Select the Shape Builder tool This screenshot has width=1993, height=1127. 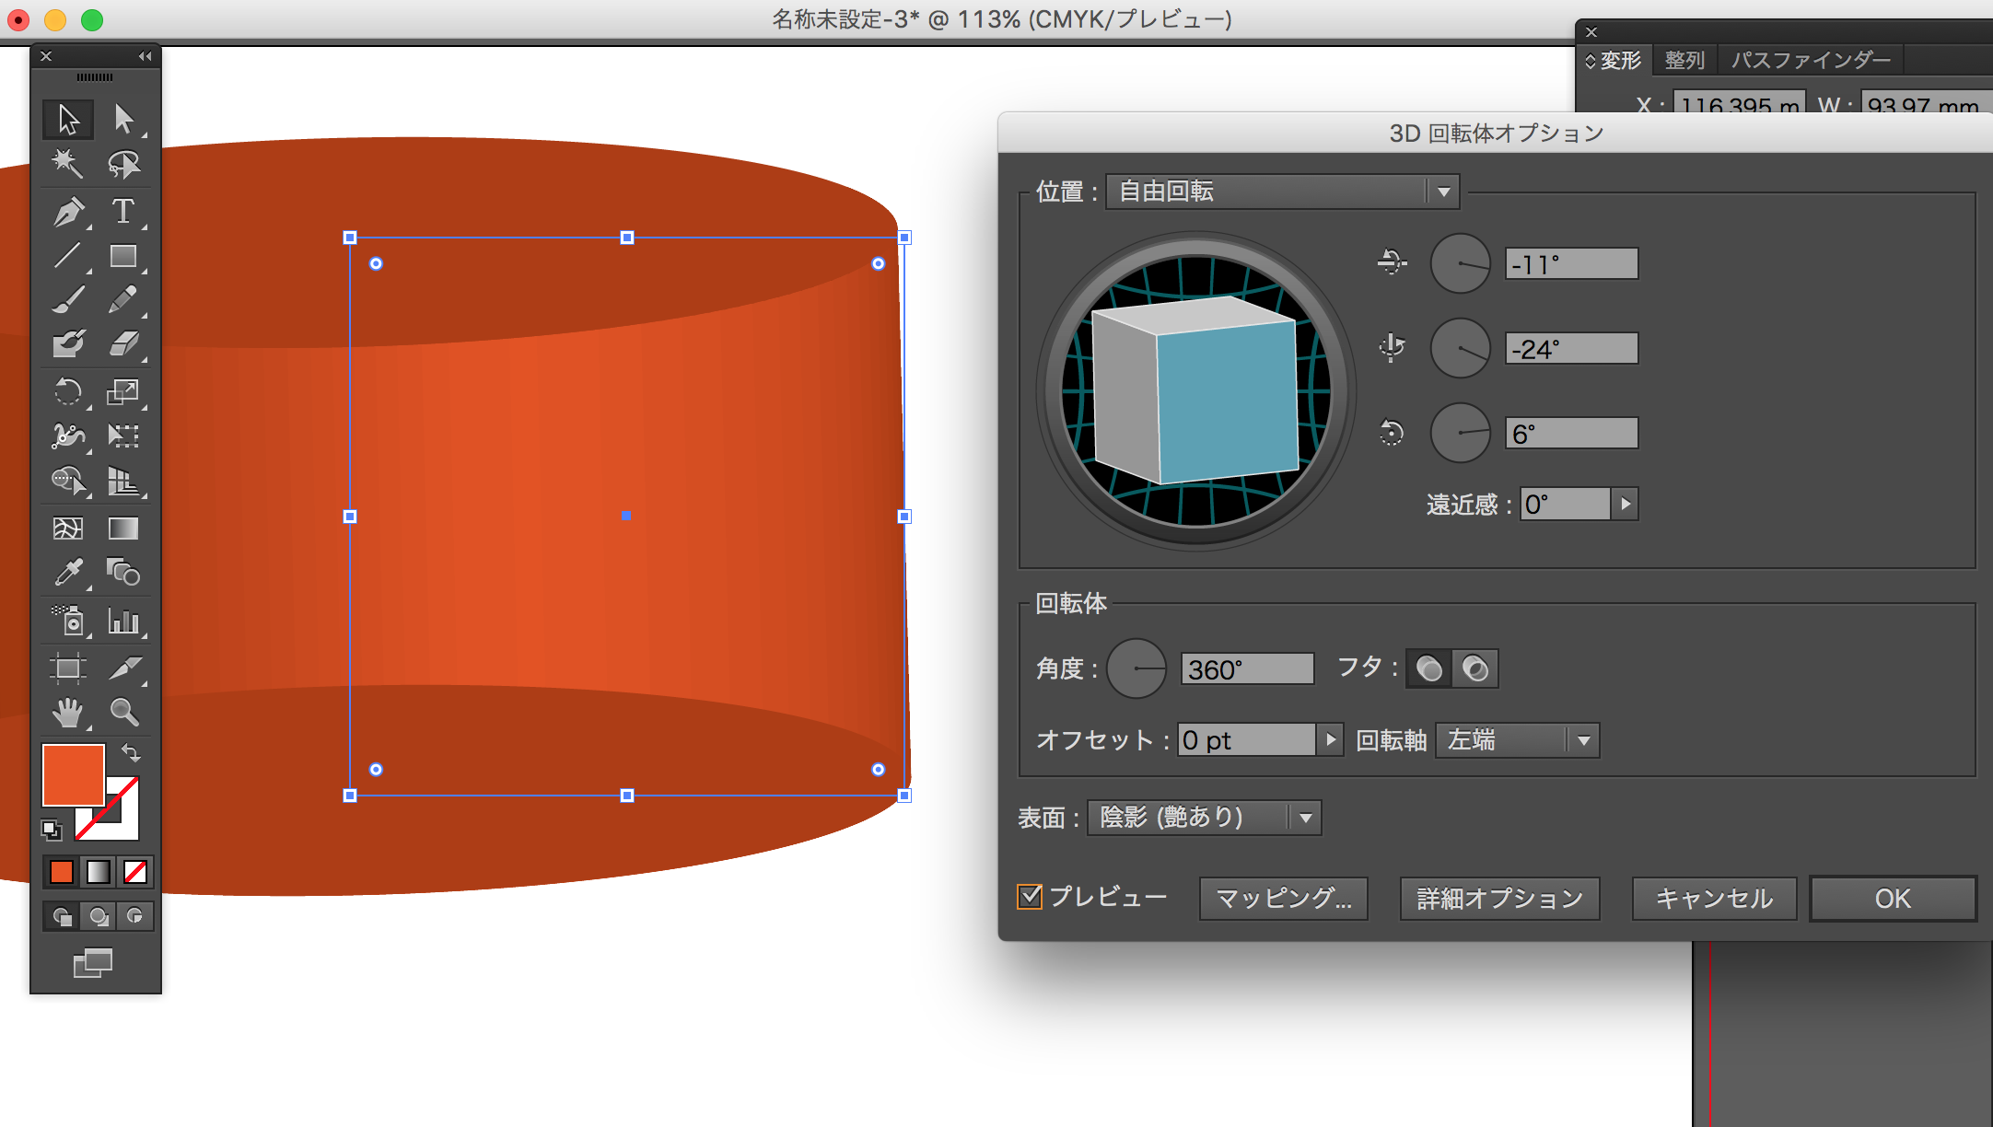click(68, 480)
